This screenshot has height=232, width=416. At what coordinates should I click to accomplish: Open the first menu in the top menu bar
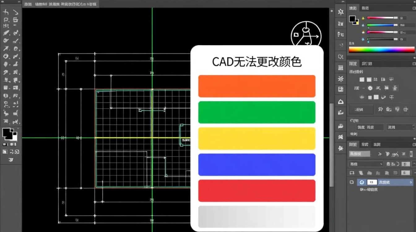27,4
